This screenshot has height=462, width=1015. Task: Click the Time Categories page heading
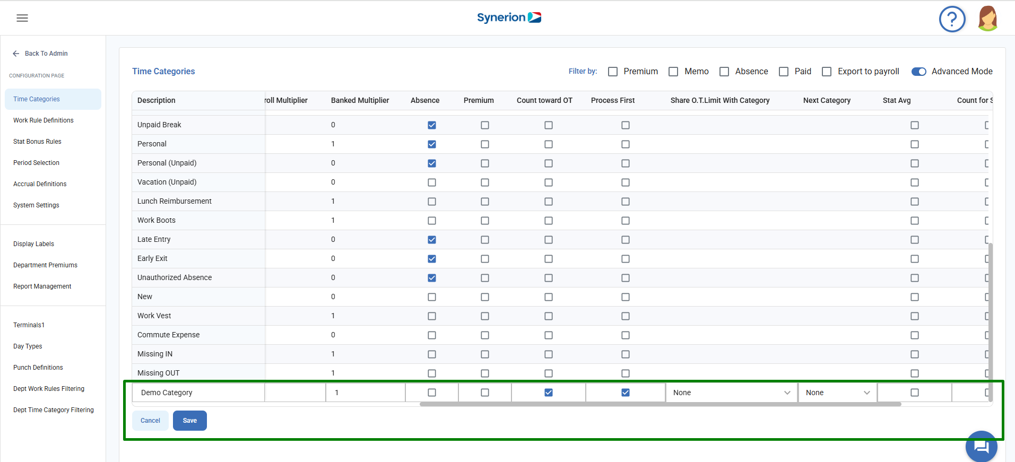[x=163, y=72]
